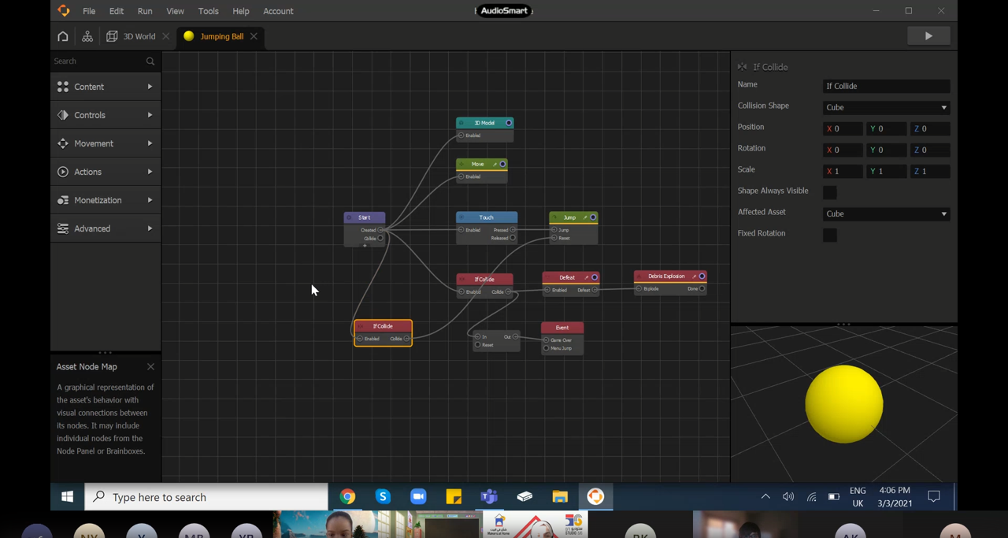This screenshot has height=538, width=1008.
Task: Click the edit pencil icon on Defeat node
Action: (x=587, y=277)
